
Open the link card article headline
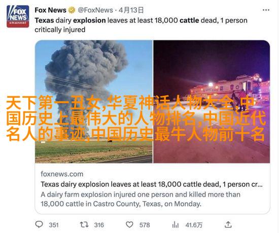(x=152, y=184)
